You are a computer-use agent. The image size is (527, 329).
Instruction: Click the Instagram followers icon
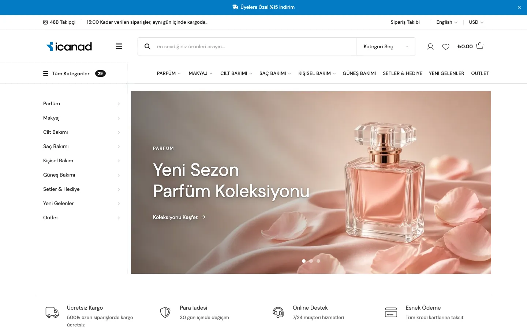[45, 22]
